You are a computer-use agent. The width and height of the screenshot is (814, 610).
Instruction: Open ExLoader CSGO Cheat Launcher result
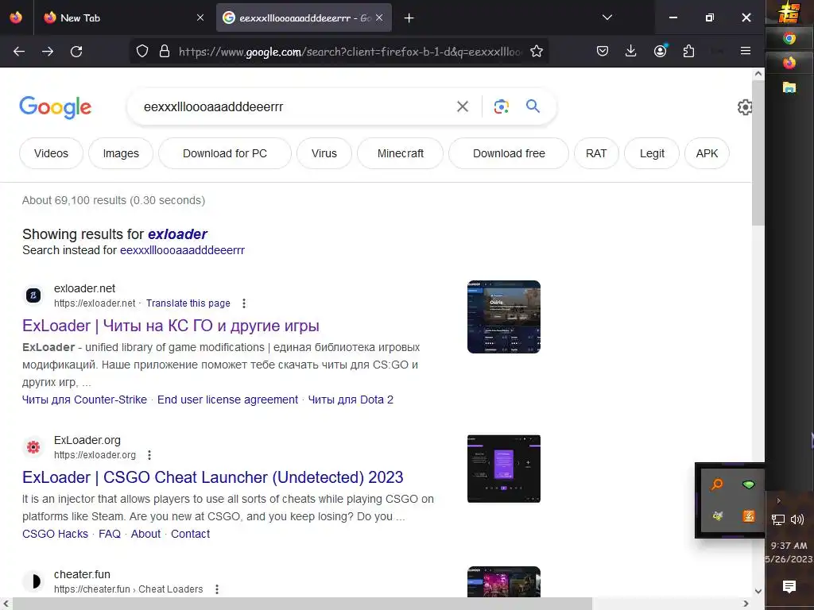(x=213, y=477)
